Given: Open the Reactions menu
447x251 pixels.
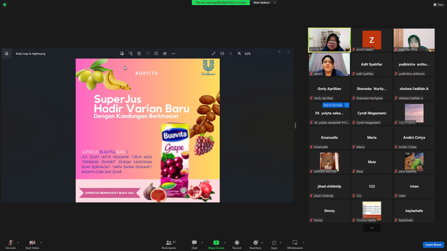Looking at the screenshot, I should pyautogui.click(x=256, y=244).
